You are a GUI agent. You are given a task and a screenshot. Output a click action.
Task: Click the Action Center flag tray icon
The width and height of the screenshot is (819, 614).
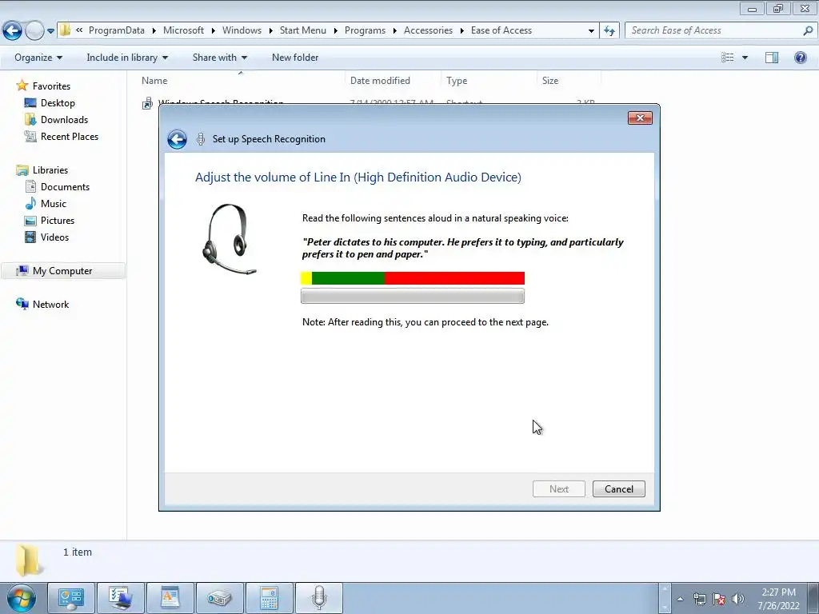tap(719, 599)
